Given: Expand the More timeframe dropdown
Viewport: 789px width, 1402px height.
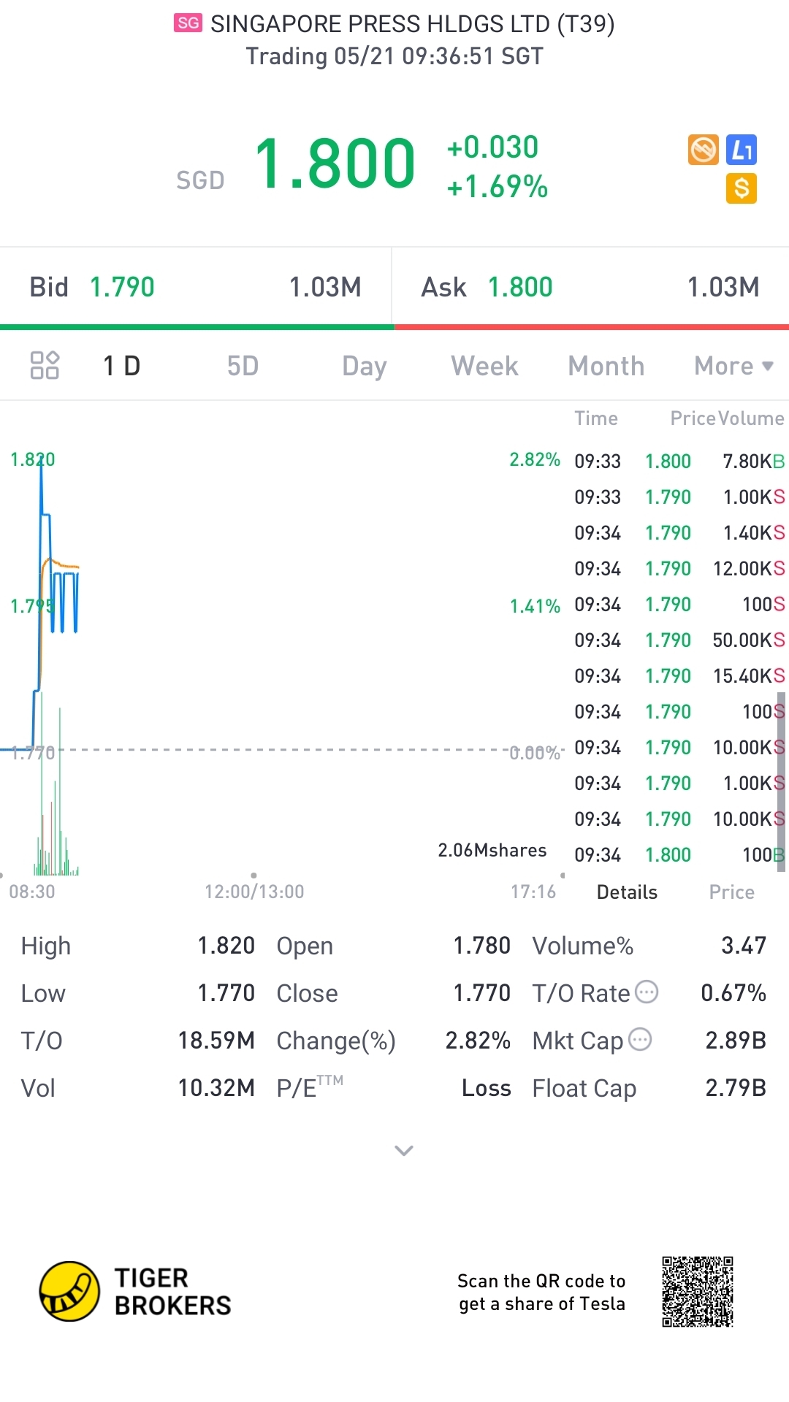Looking at the screenshot, I should [733, 366].
